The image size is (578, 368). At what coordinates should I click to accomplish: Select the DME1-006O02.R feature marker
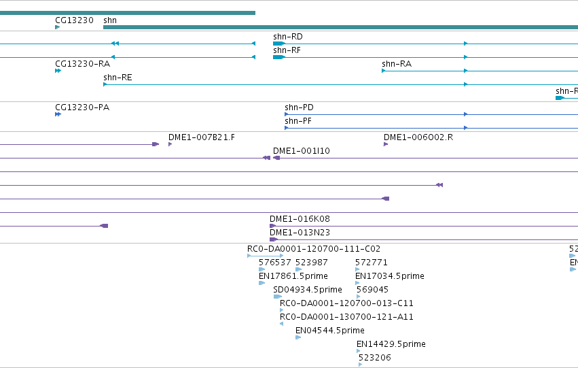386,144
